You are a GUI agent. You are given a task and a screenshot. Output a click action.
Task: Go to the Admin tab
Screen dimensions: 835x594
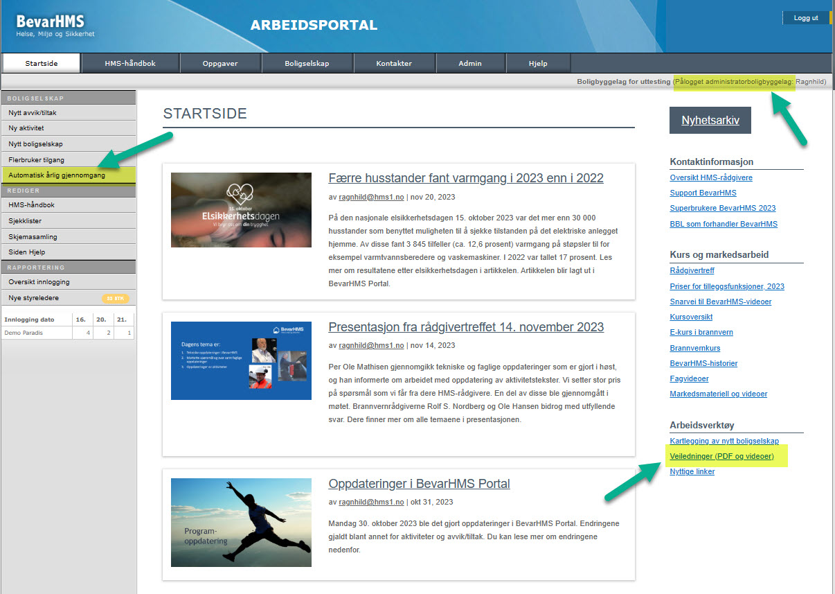[470, 63]
